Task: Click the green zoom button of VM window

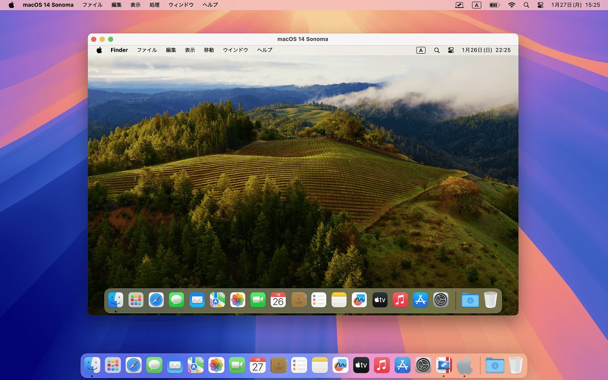Action: (110, 39)
